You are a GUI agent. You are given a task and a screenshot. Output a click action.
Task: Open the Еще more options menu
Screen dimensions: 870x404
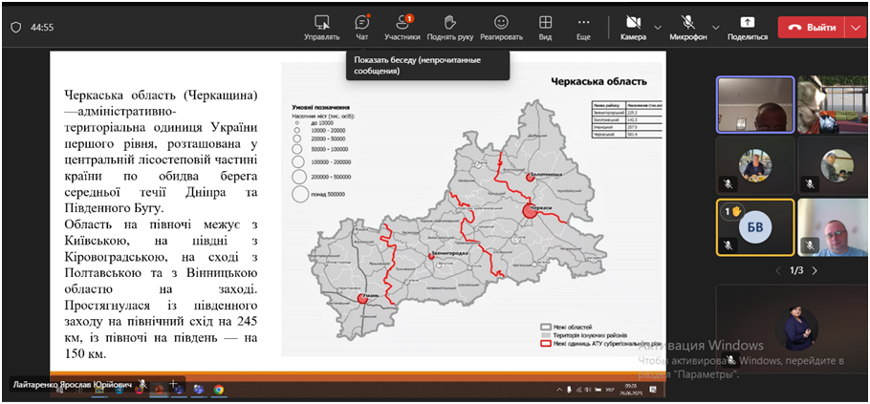click(x=583, y=27)
